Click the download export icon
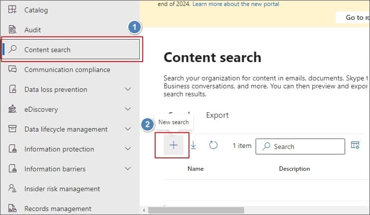This screenshot has width=370, height=215. coord(193,145)
